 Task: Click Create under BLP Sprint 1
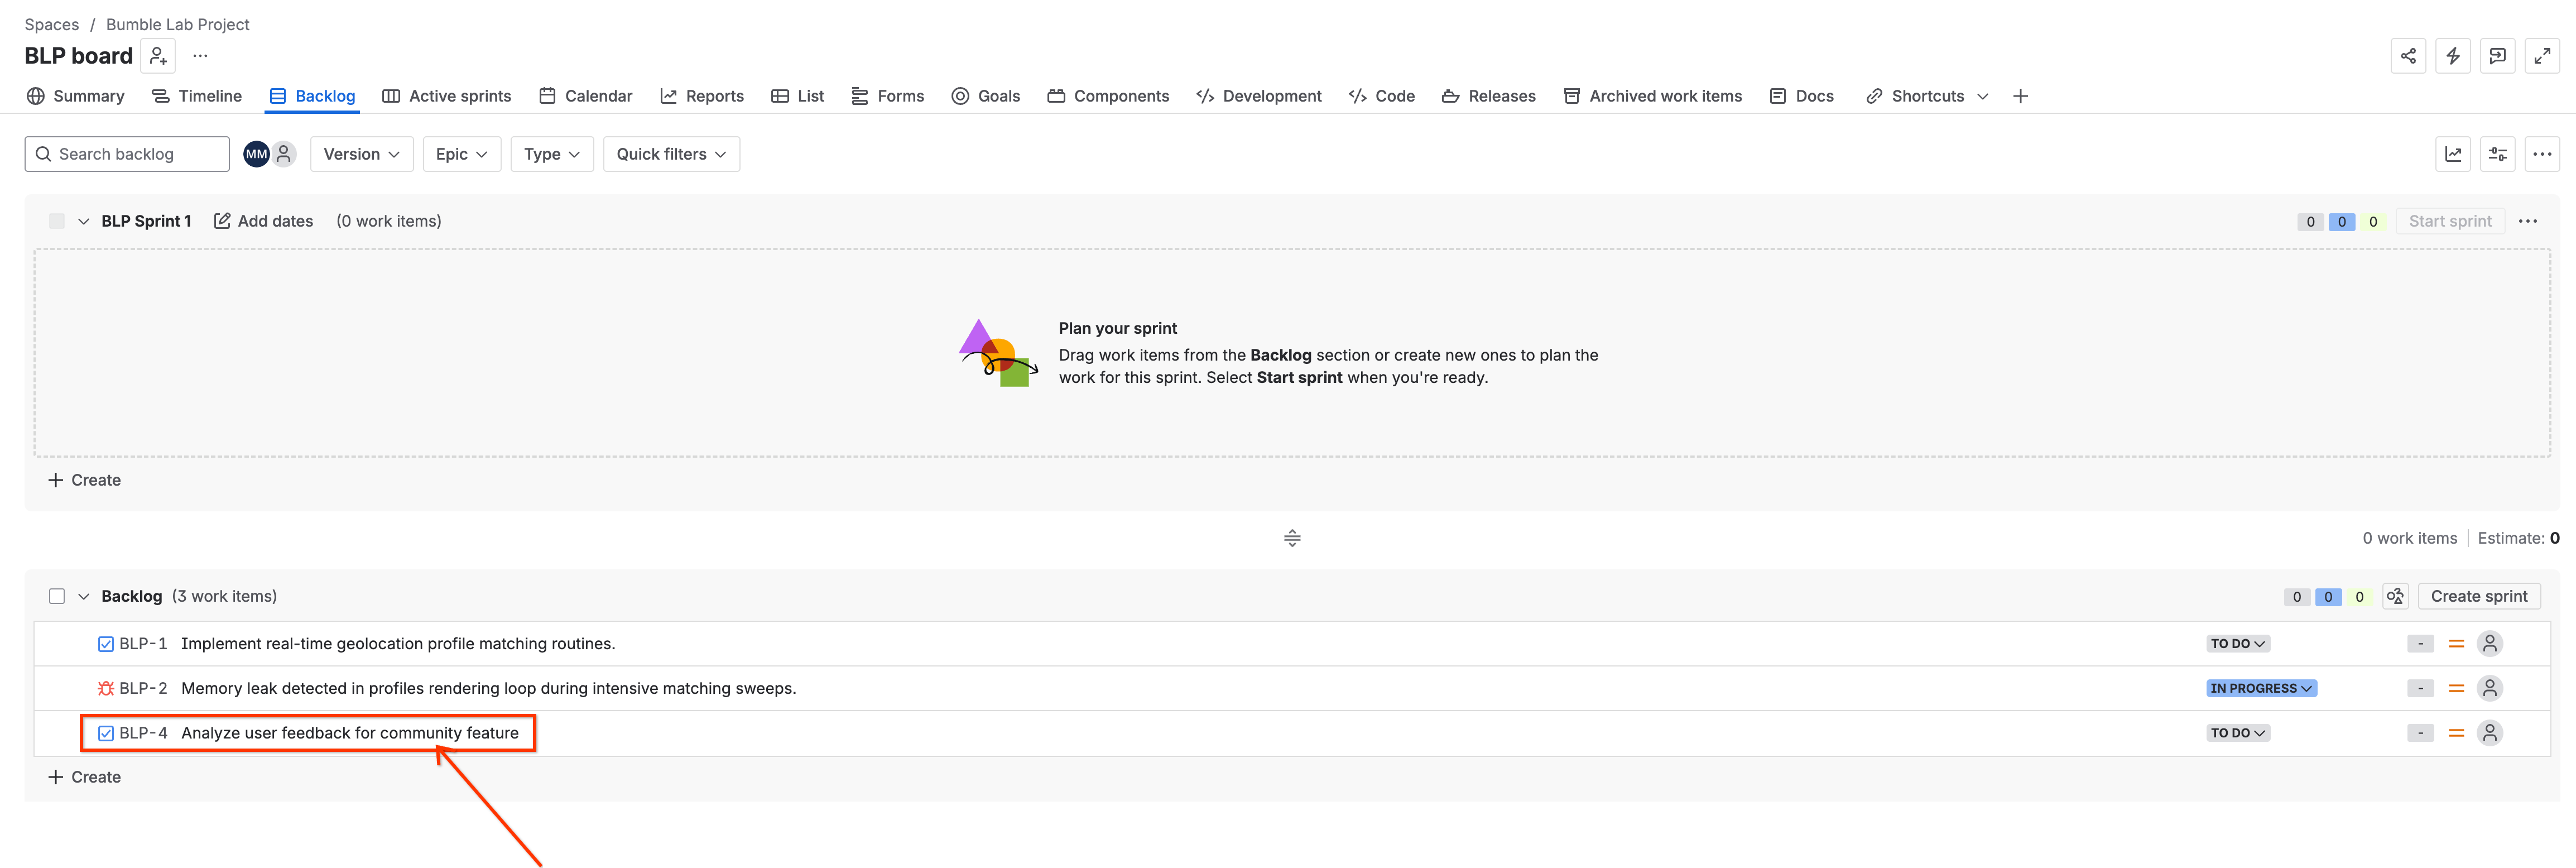click(85, 480)
